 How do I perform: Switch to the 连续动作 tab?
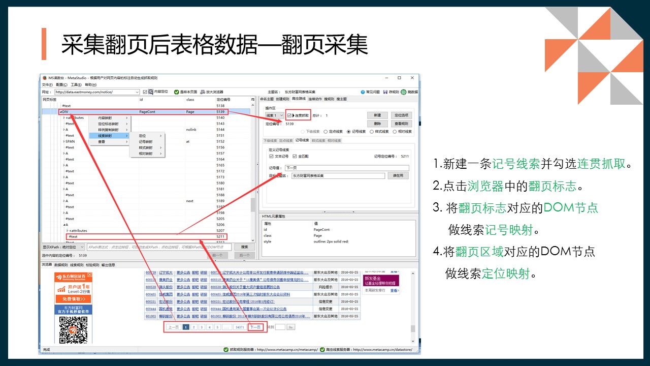click(315, 99)
